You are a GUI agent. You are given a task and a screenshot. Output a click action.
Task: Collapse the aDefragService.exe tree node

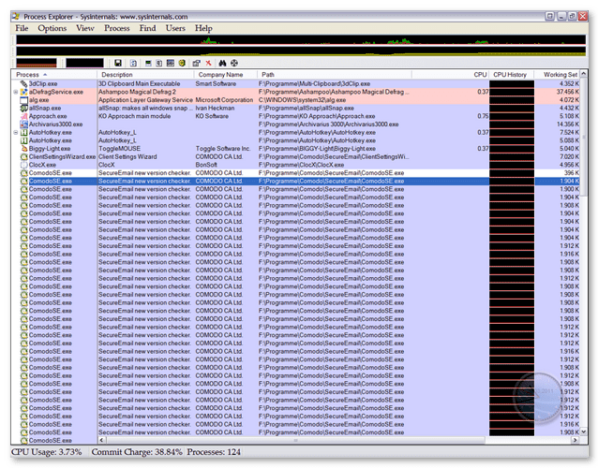pyautogui.click(x=16, y=92)
